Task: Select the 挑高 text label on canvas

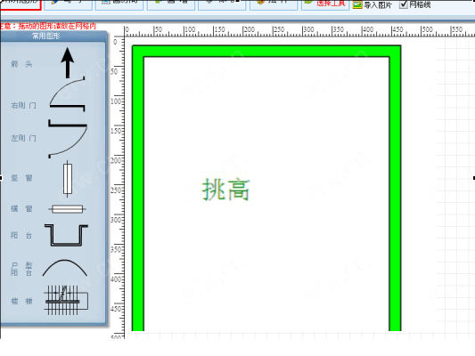Action: (226, 190)
